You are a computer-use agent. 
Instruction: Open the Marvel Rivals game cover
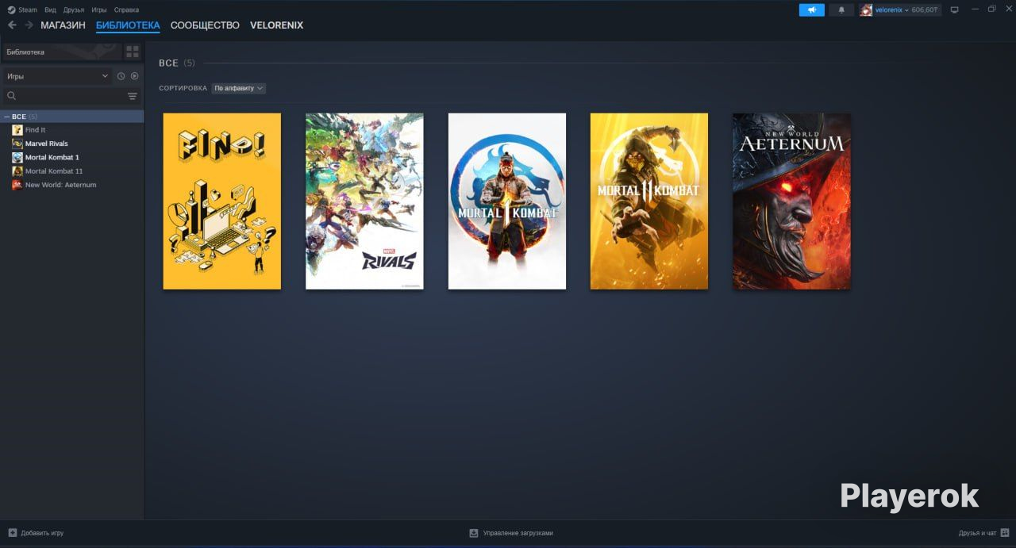364,201
